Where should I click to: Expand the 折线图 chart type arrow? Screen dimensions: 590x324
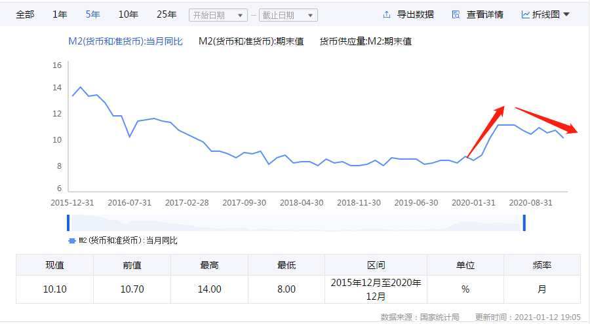[x=566, y=14]
